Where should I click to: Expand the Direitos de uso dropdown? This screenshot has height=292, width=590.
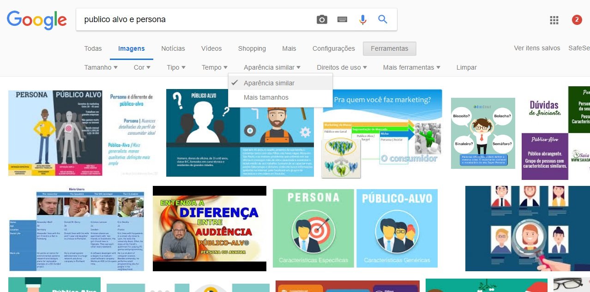342,67
